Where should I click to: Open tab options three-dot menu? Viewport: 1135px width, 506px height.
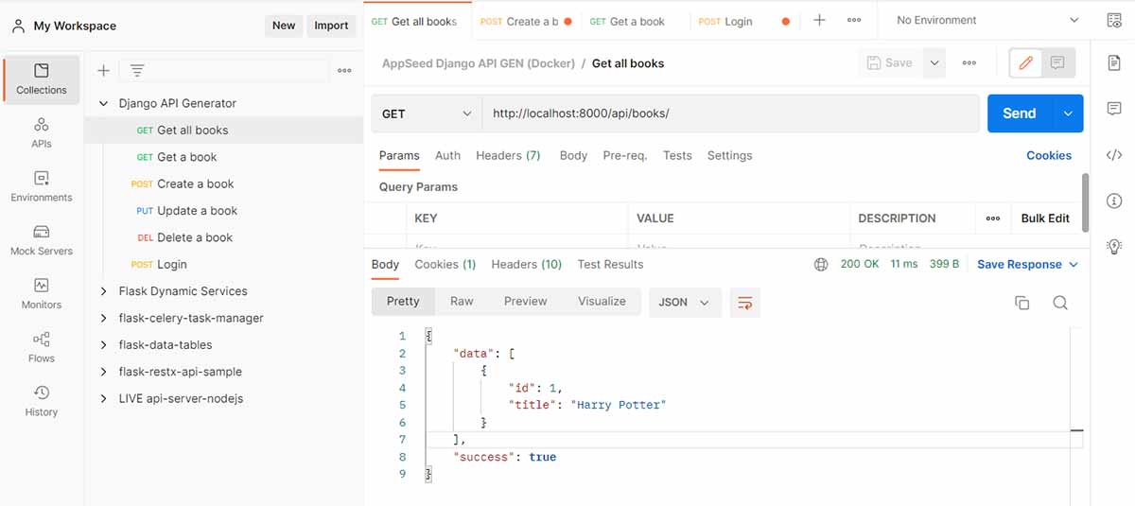click(x=854, y=20)
